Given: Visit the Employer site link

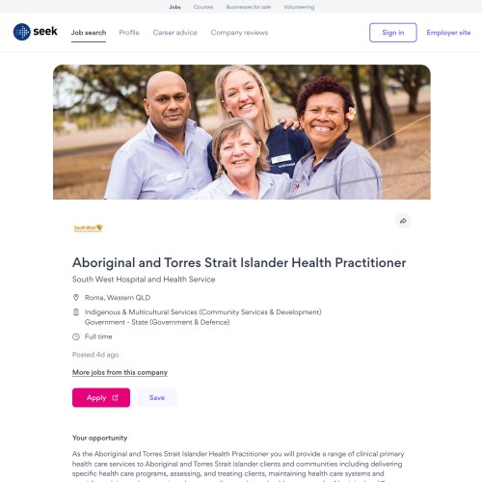Looking at the screenshot, I should (448, 33).
